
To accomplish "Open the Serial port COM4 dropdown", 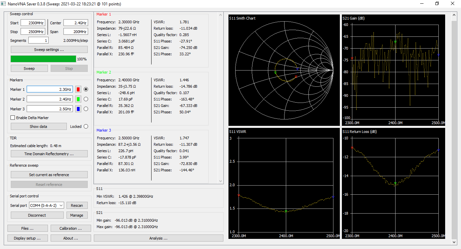I will coord(47,205).
